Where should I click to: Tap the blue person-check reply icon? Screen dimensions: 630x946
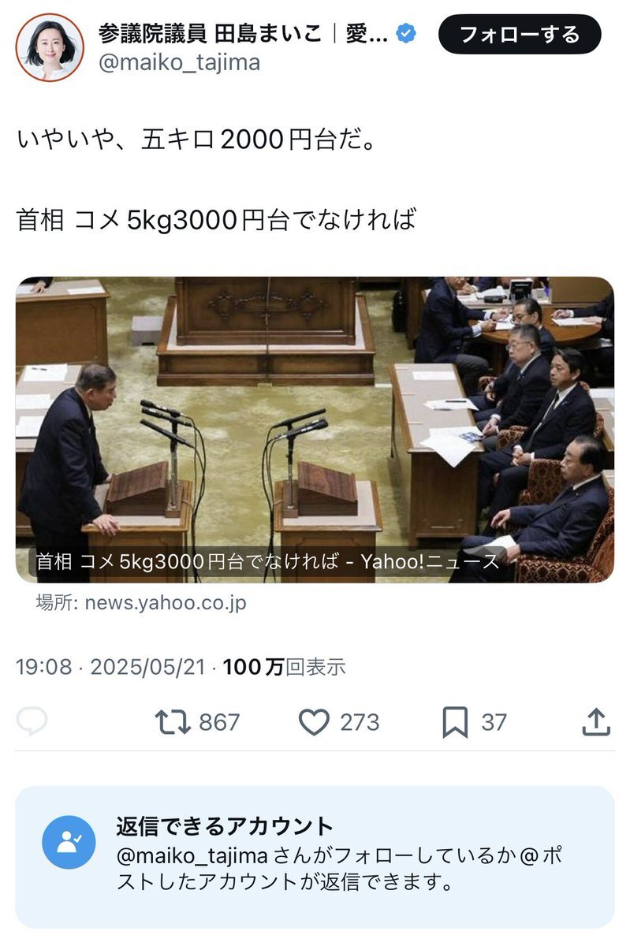(x=69, y=842)
